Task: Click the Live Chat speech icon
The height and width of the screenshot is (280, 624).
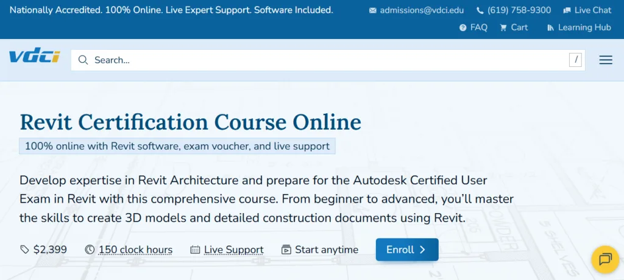Action: coord(567,11)
